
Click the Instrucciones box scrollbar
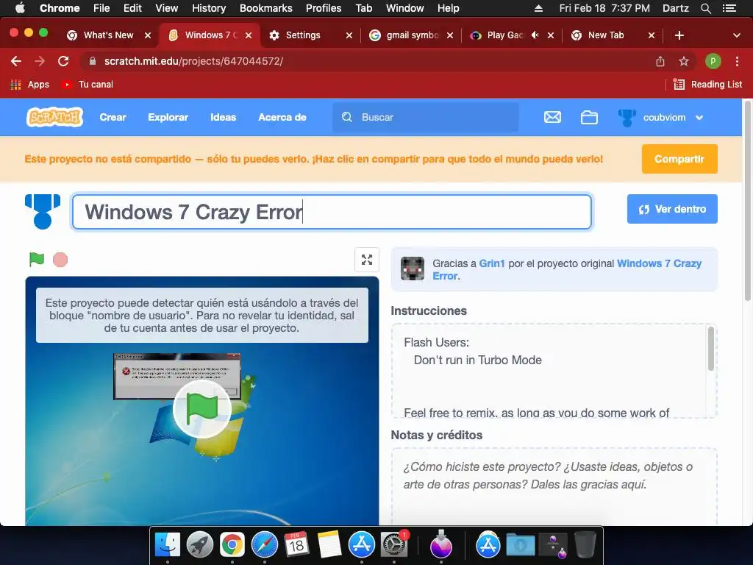[711, 349]
